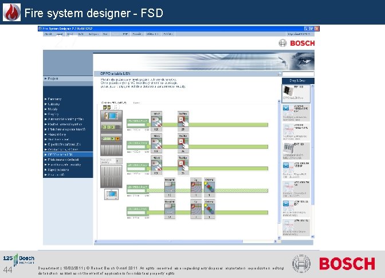Click the colored-blocks 'Ostatní' icon on the fourth loop
This screenshot has height=278, width=385.
[210, 187]
